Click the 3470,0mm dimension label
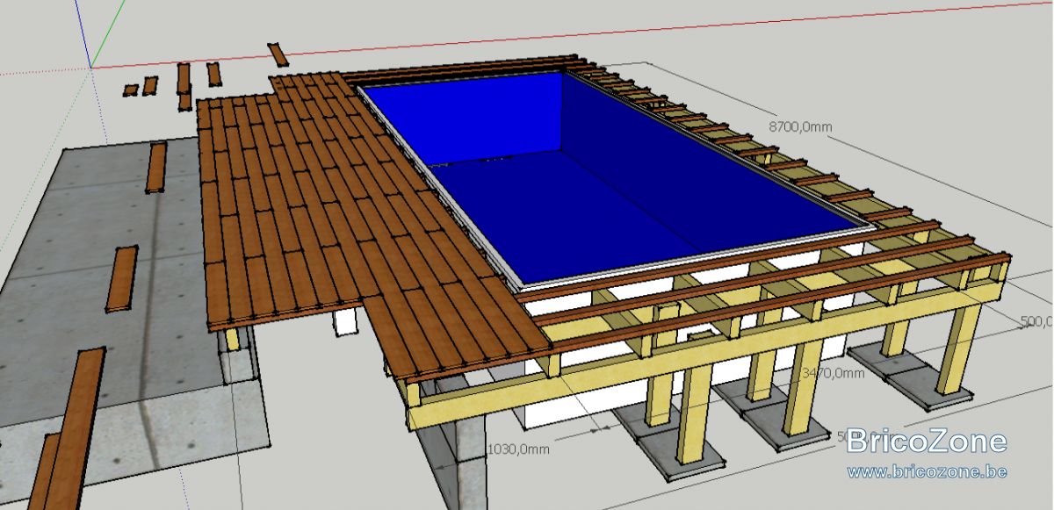The width and height of the screenshot is (1054, 510). [x=834, y=373]
